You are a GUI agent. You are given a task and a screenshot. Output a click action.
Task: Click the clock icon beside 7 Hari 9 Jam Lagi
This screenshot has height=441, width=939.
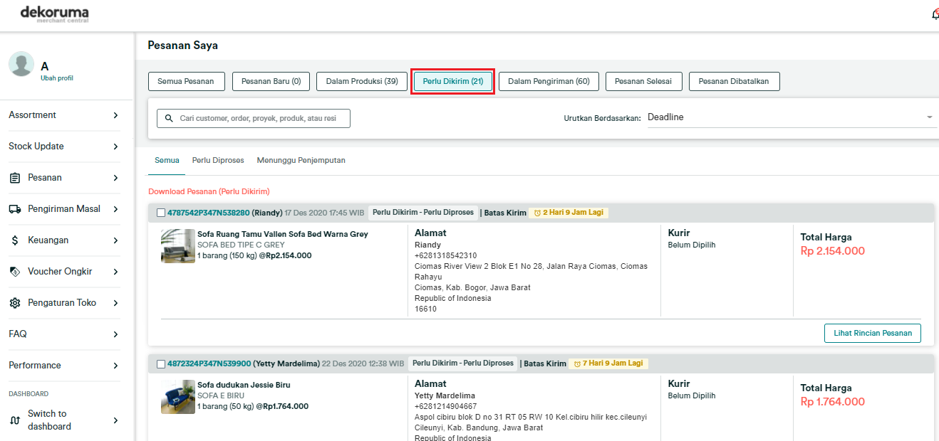[578, 364]
